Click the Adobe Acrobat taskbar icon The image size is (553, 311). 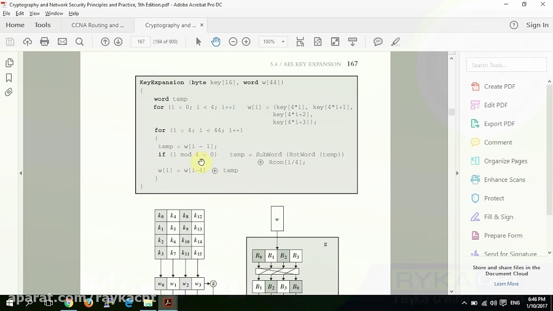coord(168,303)
